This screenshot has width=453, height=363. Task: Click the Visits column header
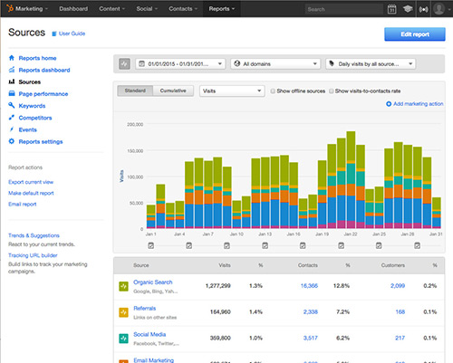225,265
